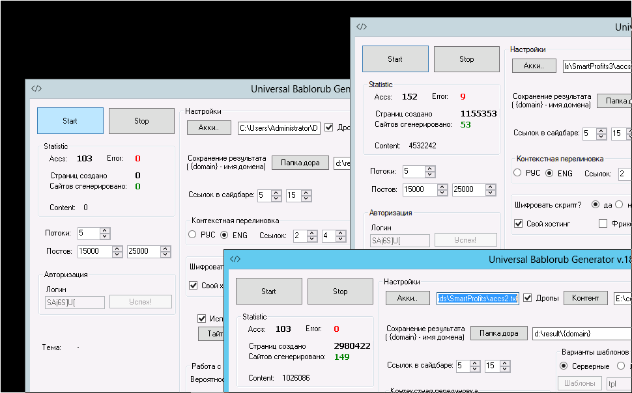Viewport: 632px width, 393px height.
Task: Toggle Дропы checkbox in front window
Action: click(528, 298)
